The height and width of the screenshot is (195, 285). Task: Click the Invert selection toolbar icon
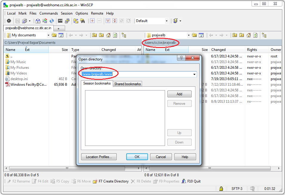pyautogui.click(x=115, y=21)
